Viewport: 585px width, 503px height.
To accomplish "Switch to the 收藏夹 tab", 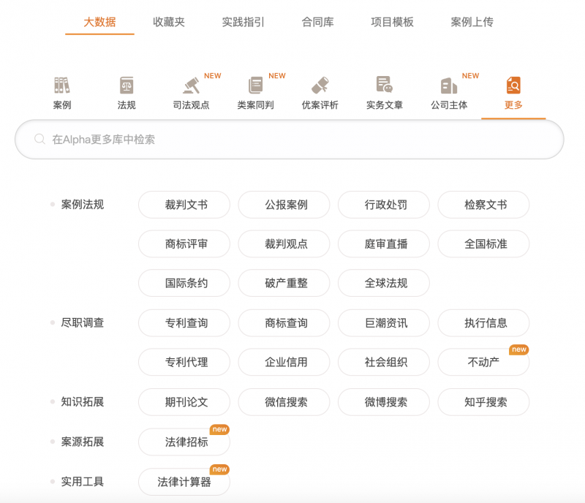I will [169, 22].
